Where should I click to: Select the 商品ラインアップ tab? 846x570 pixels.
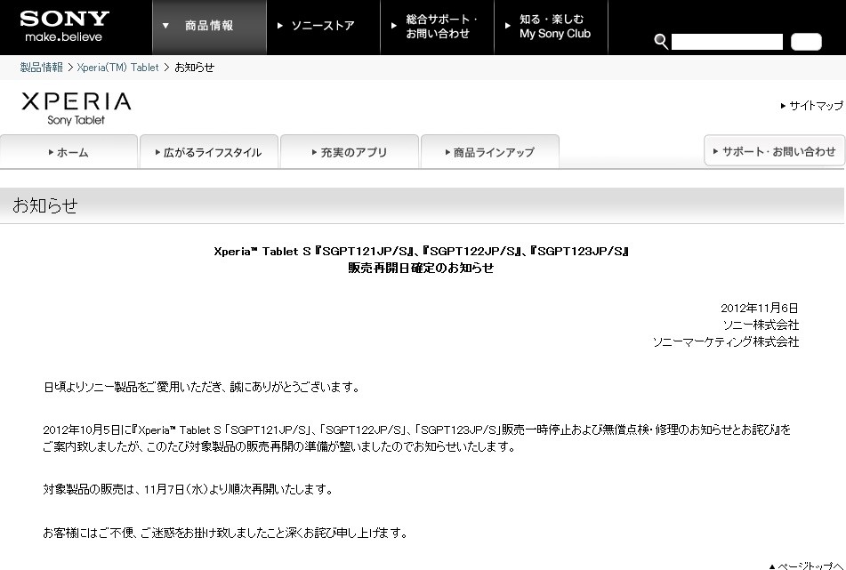[490, 152]
